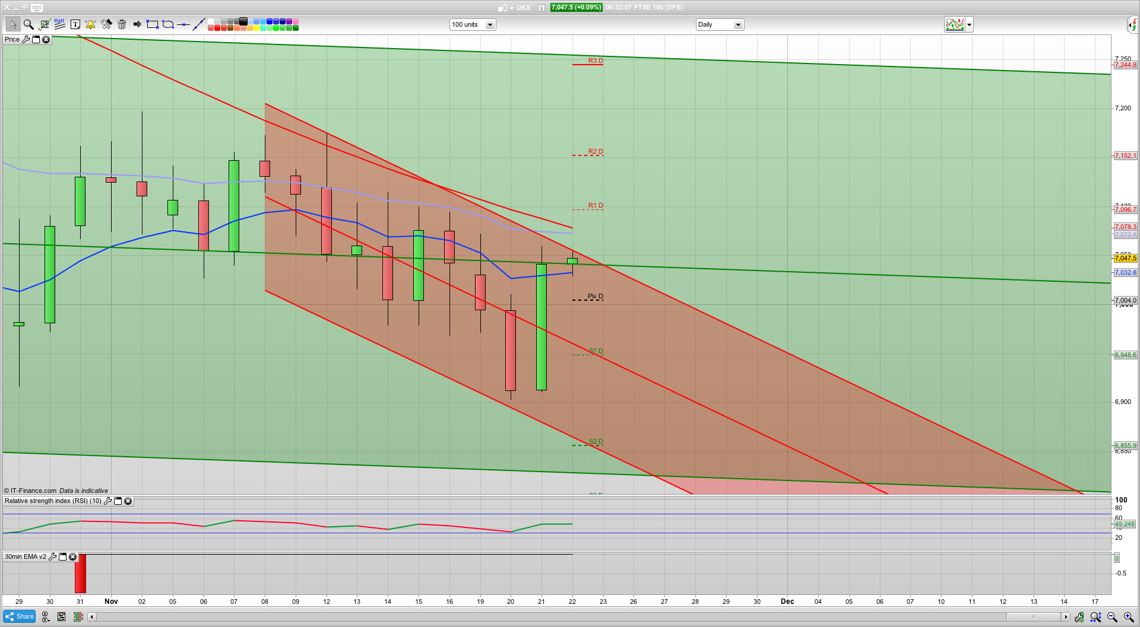Expand the chart style dropdown arrow
Screen dimensions: 1140x627
[x=970, y=25]
